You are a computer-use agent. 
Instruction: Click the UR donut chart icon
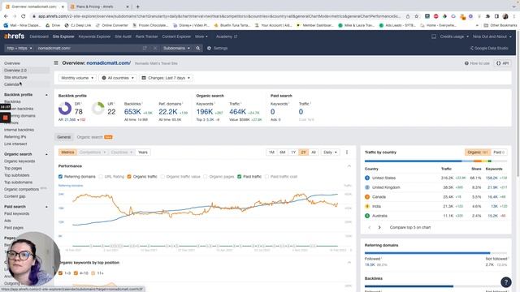pos(98,108)
